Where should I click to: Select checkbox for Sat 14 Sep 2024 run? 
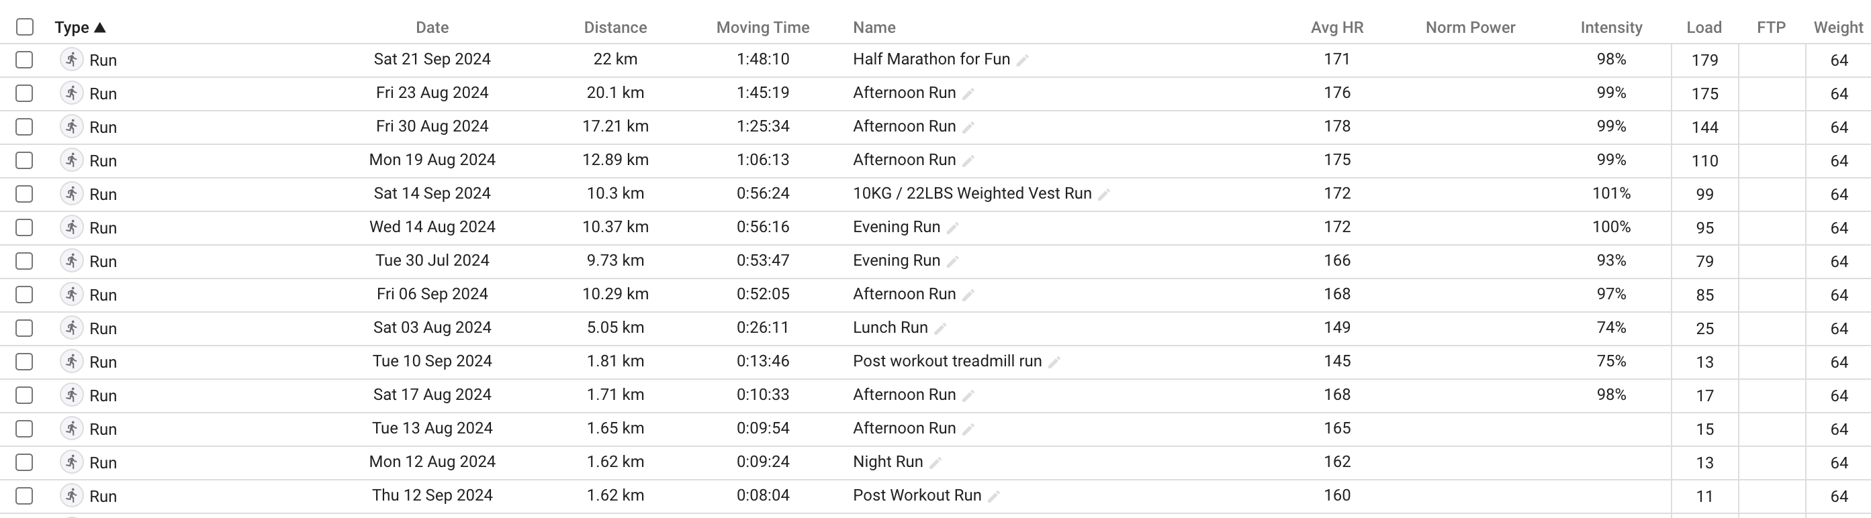point(25,194)
